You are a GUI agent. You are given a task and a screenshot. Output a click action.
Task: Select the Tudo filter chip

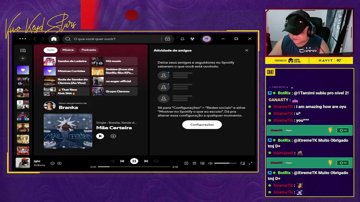click(x=51, y=50)
